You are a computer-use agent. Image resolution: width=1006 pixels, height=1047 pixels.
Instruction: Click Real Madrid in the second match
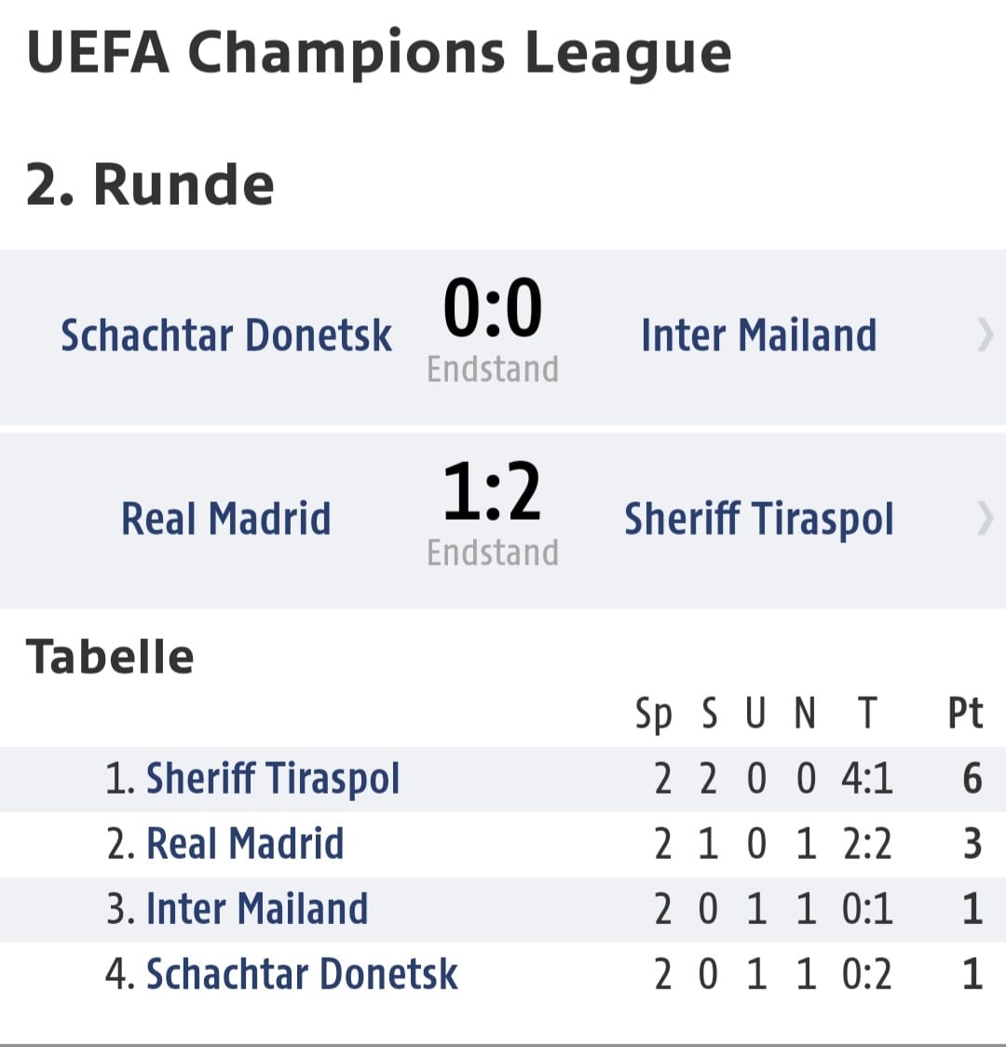[225, 519]
